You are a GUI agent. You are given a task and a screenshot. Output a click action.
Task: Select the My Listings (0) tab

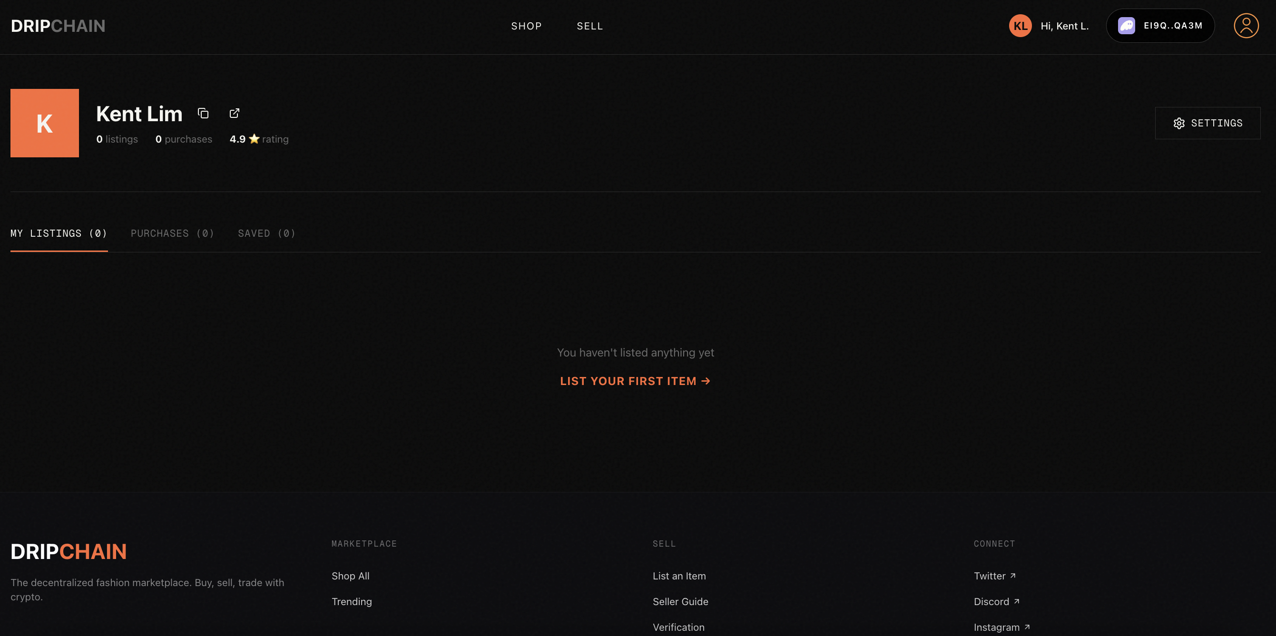coord(59,233)
